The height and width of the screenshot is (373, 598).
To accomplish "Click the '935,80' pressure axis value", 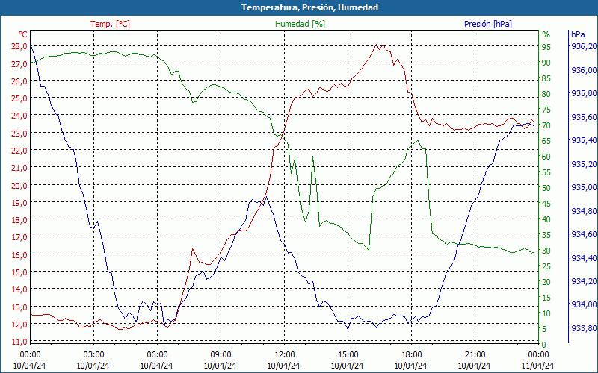I will (583, 93).
